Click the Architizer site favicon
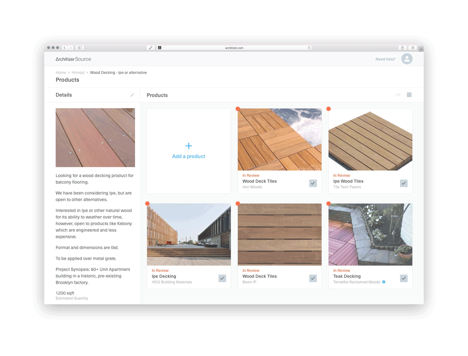Viewport: 468px width, 356px height. pyautogui.click(x=160, y=48)
